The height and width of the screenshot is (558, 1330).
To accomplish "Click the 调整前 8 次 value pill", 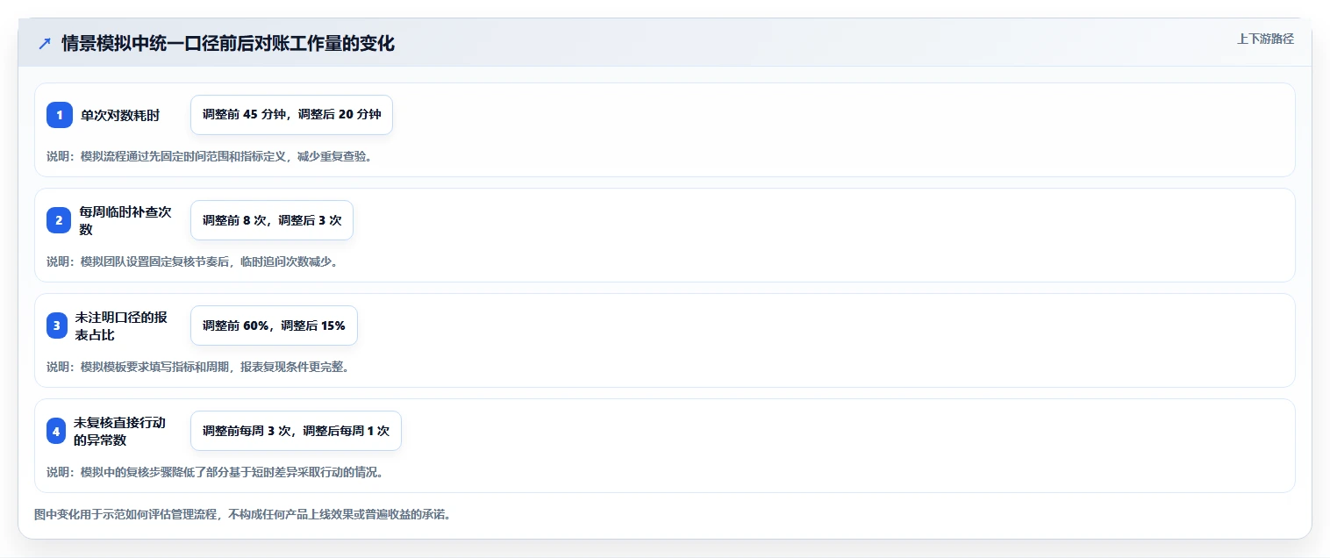I will 272,220.
